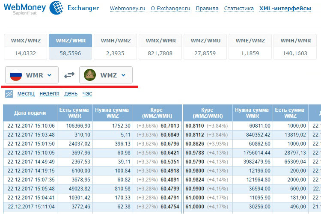
Task: Click the rate value 60,6849
Action: [170, 135]
